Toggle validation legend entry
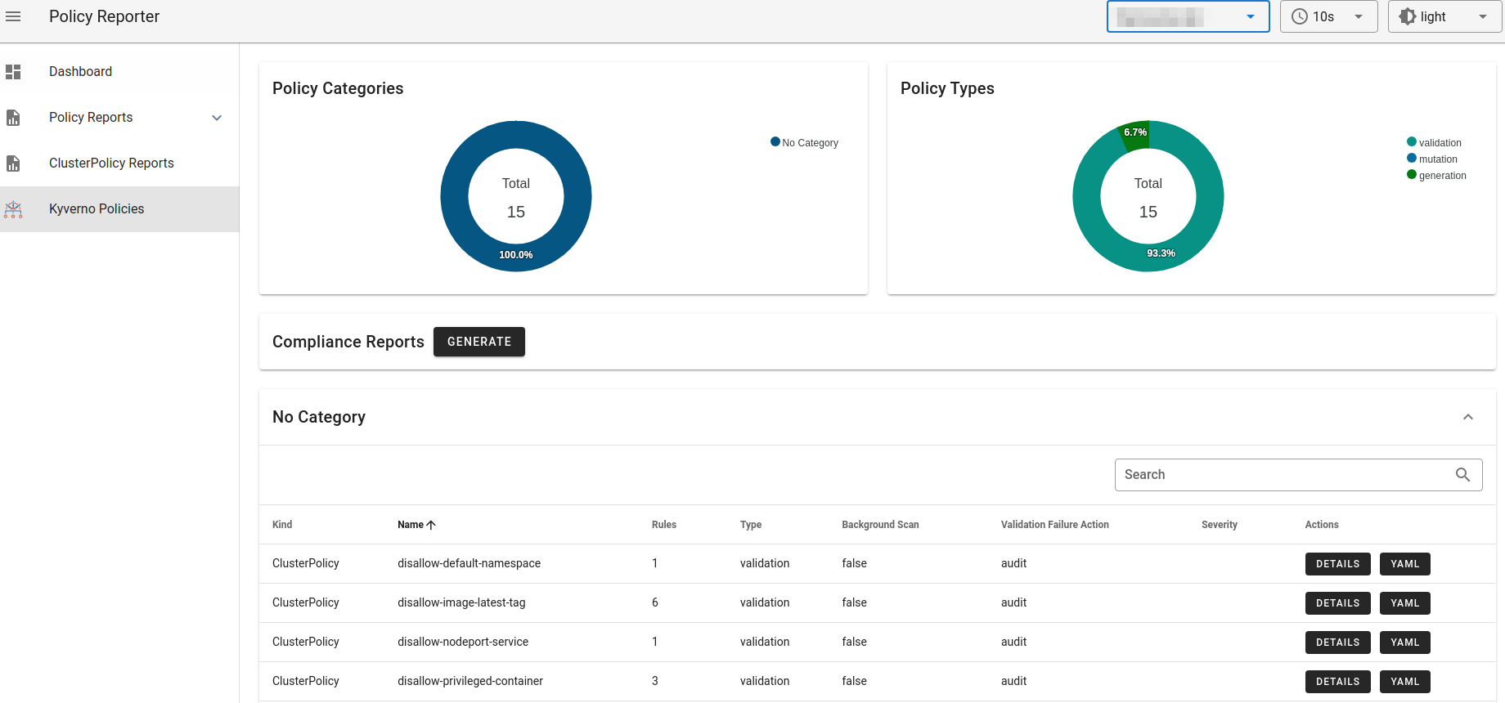This screenshot has width=1505, height=703. point(1434,142)
